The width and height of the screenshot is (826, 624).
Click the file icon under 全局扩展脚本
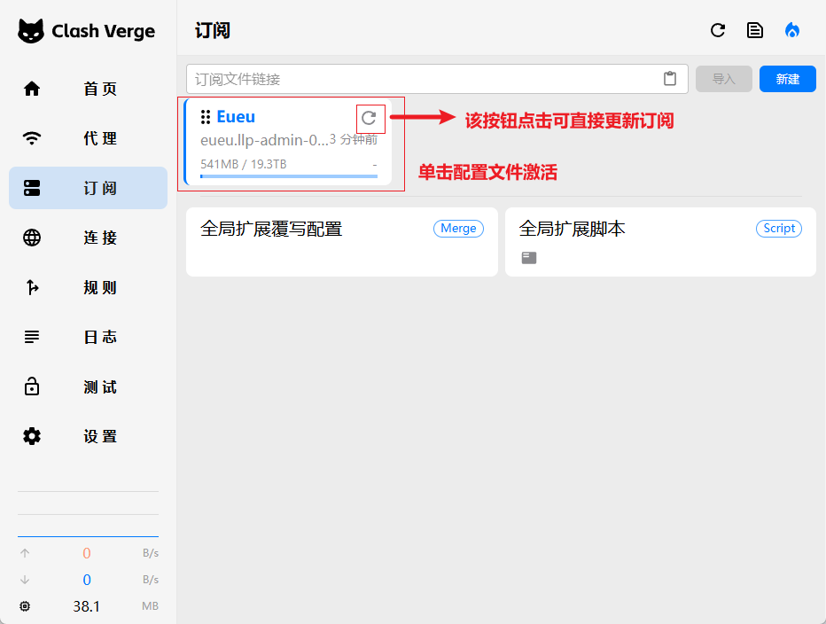(529, 258)
